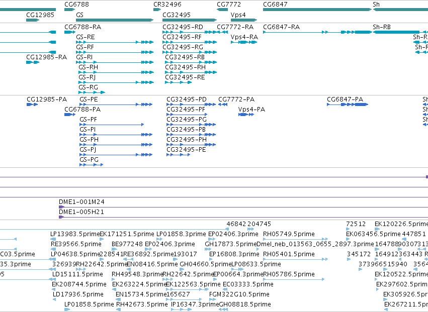This screenshot has height=312, width=428.
Task: Select the GS-RH transcript label
Action: click(x=88, y=67)
